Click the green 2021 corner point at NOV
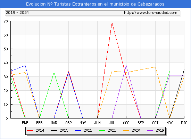The width and height of the screenshot is (191, 139). click(169, 71)
